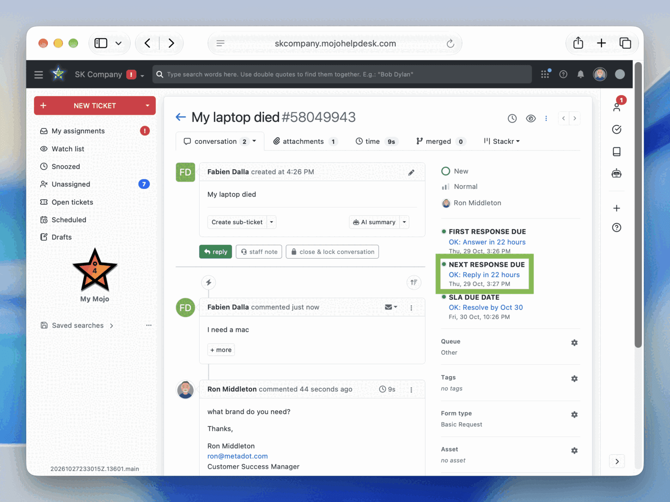Viewport: 670px width, 502px height.
Task: Expand the Create sub-ticket dropdown arrow
Action: pyautogui.click(x=271, y=222)
